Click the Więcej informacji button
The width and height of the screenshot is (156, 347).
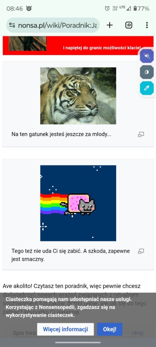(x=65, y=329)
